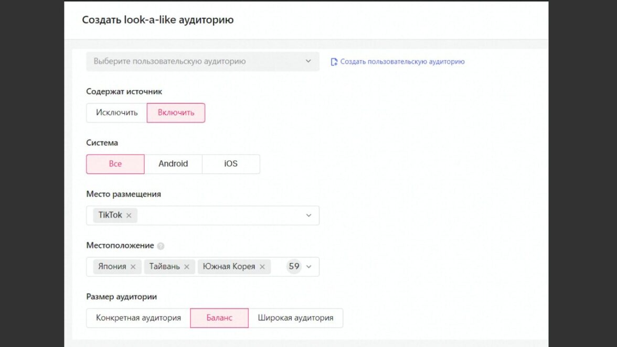
Task: Open the custom audience dropdown
Action: (203, 61)
